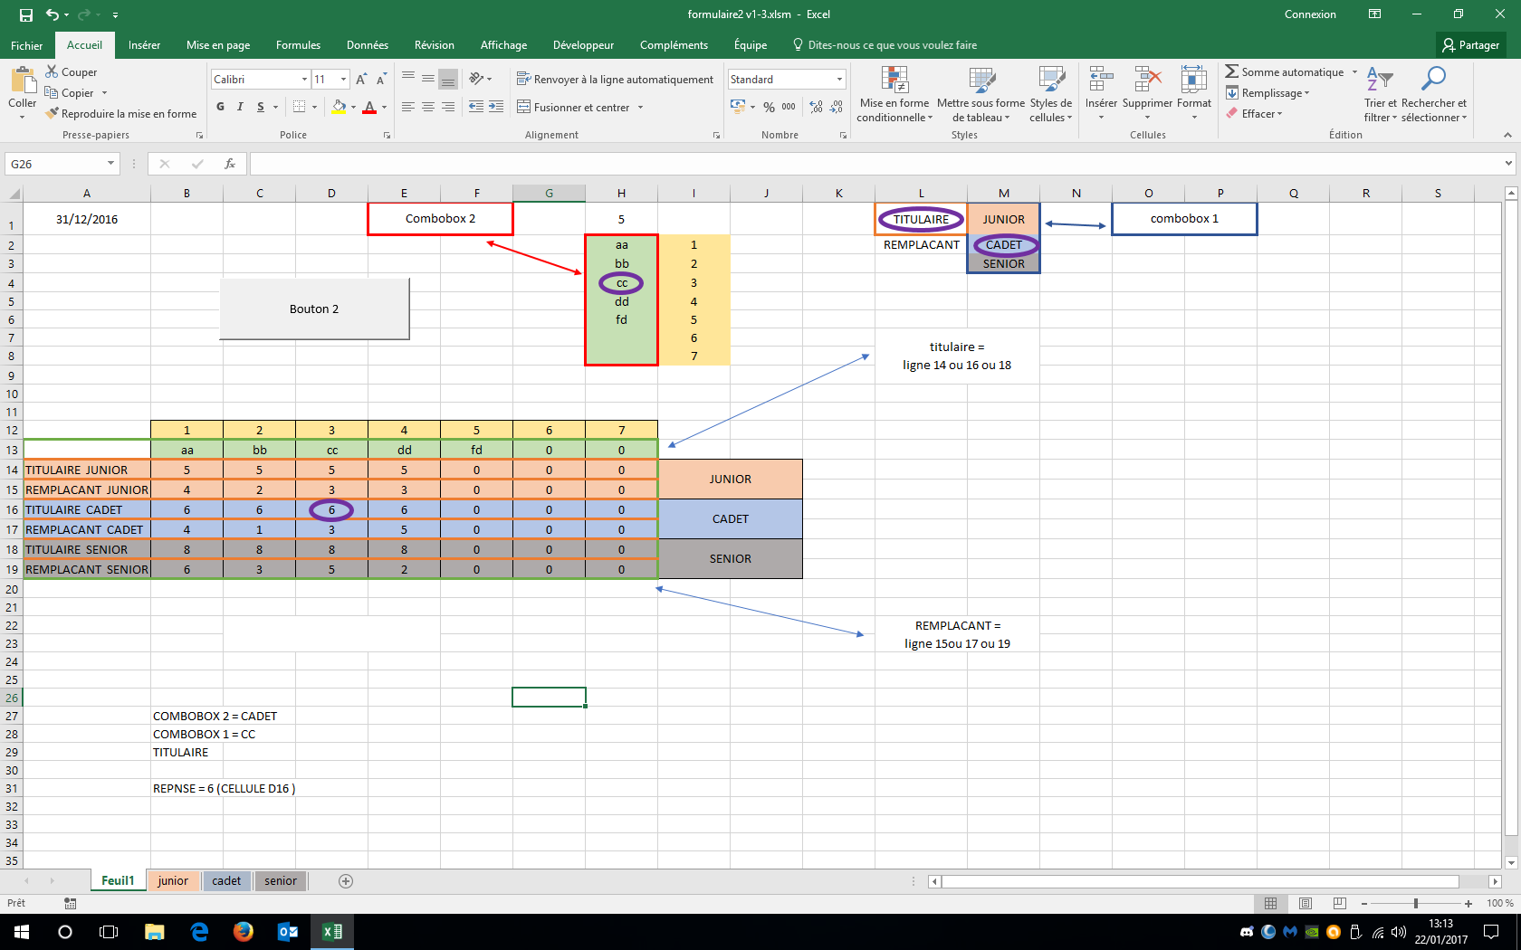Click the Dites-nous search box
Image resolution: width=1521 pixels, height=950 pixels.
coord(885,45)
